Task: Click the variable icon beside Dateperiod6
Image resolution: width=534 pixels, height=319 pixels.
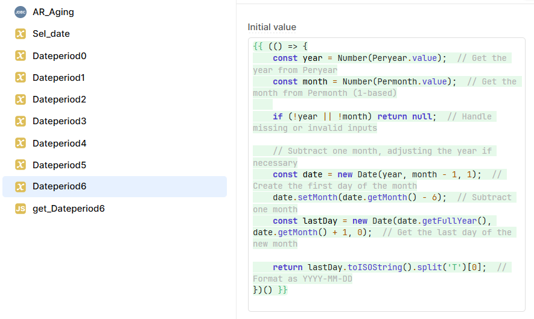Action: (x=21, y=186)
